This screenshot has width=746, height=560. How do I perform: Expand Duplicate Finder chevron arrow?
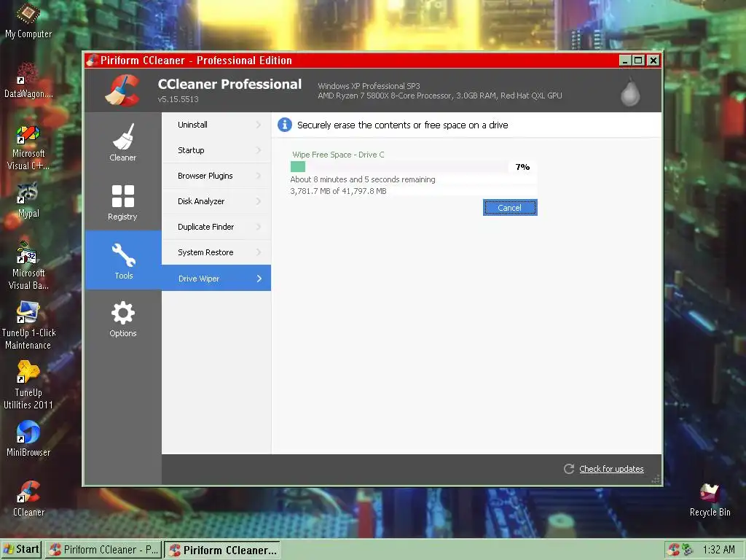coord(259,227)
